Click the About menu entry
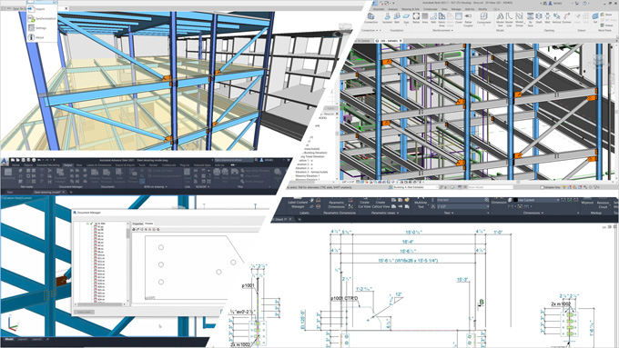The image size is (619, 348). 42,37
